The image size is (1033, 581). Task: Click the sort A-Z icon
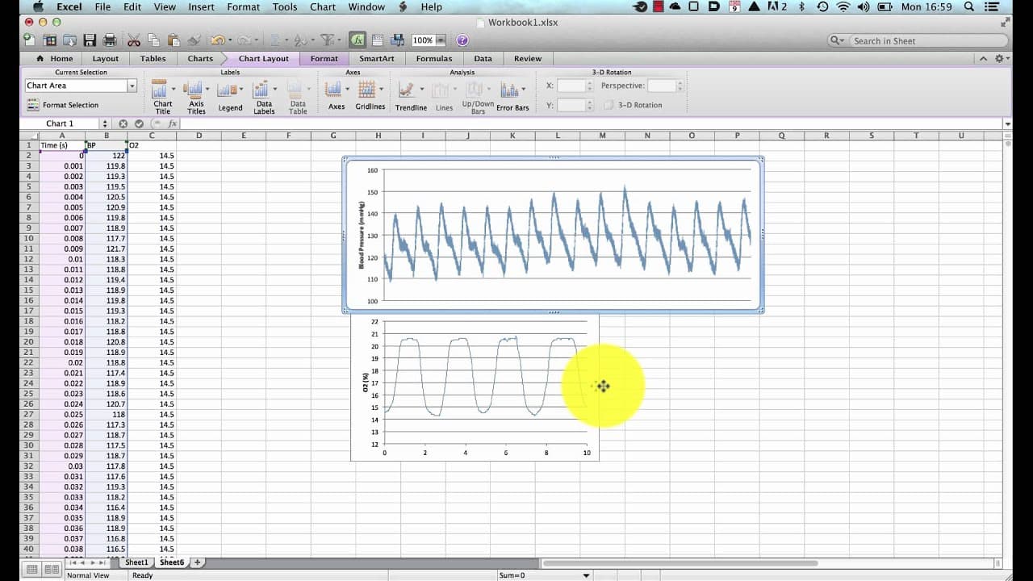(300, 40)
